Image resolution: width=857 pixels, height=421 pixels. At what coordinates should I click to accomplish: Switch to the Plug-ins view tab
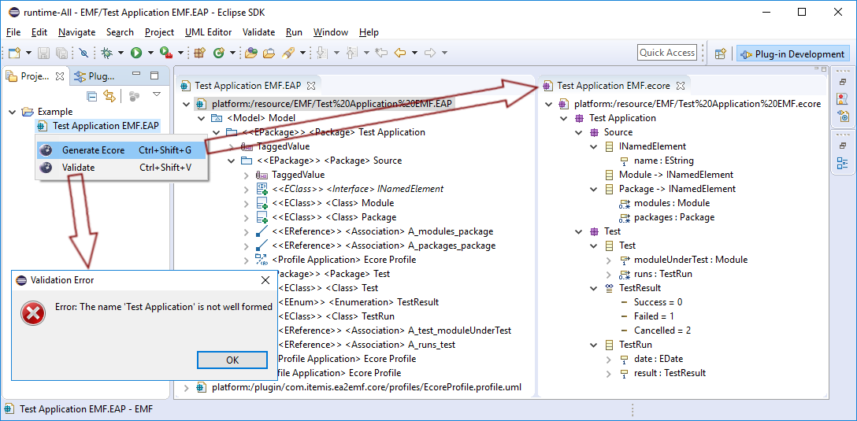pos(95,76)
